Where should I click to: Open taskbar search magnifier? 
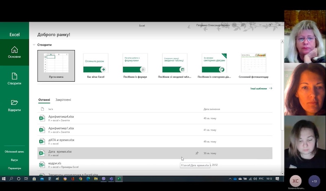tap(11, 179)
